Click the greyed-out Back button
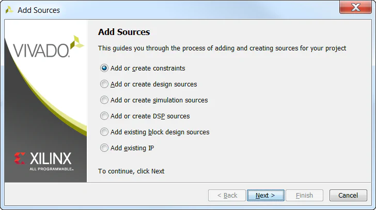 227,196
